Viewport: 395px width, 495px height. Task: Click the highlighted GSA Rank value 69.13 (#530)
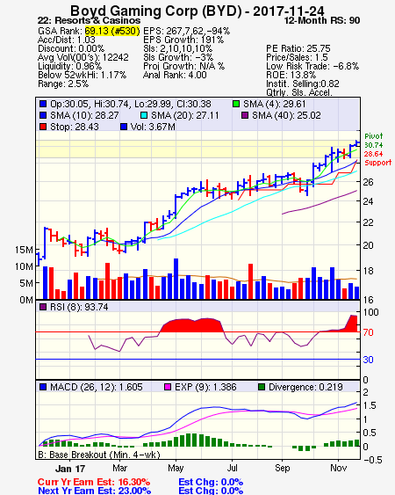(112, 31)
